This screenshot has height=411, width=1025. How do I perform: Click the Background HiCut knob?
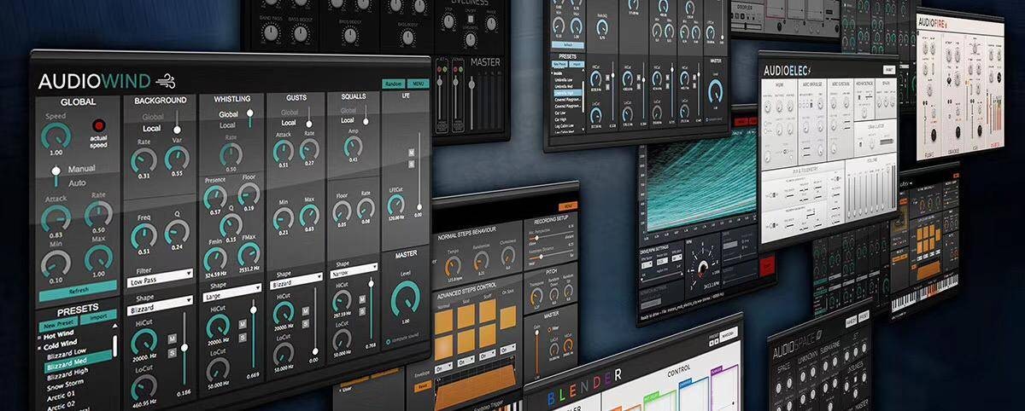click(143, 342)
